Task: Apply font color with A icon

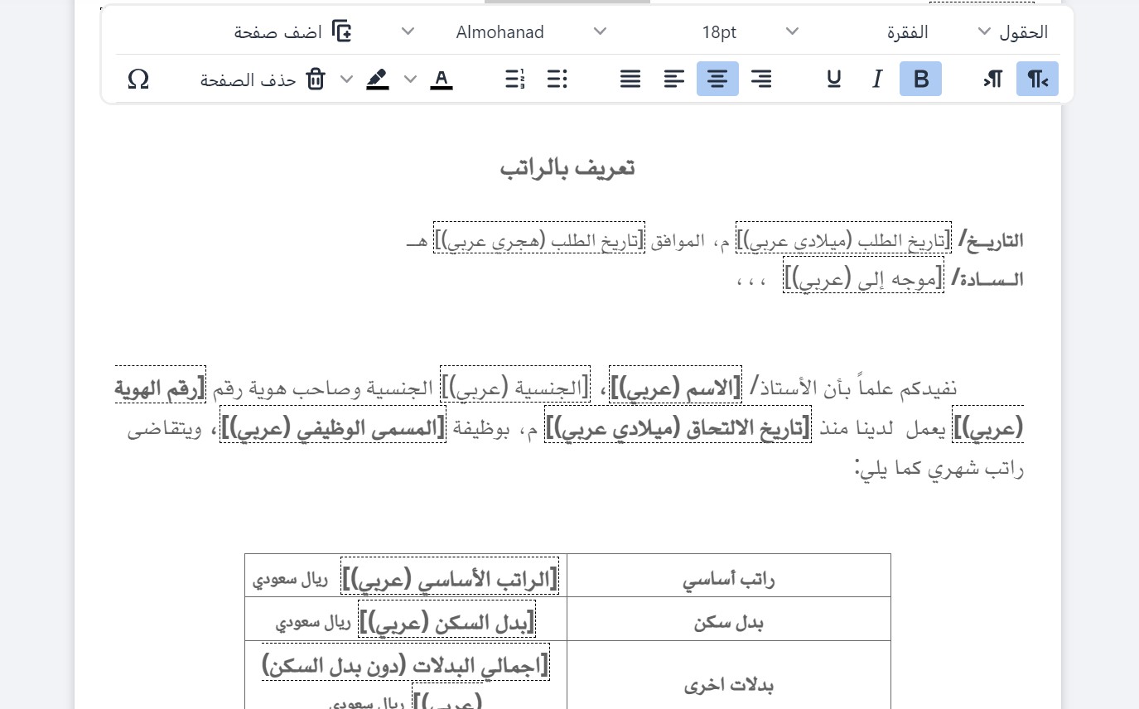Action: [x=442, y=79]
